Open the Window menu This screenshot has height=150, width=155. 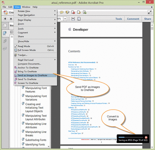pyautogui.click(x=26, y=7)
